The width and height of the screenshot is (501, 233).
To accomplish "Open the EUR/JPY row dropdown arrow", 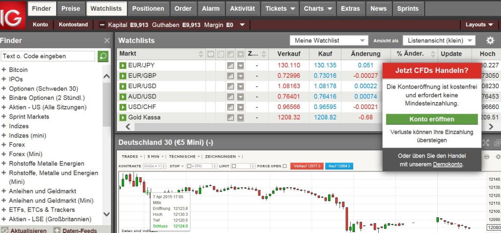I will point(240,66).
